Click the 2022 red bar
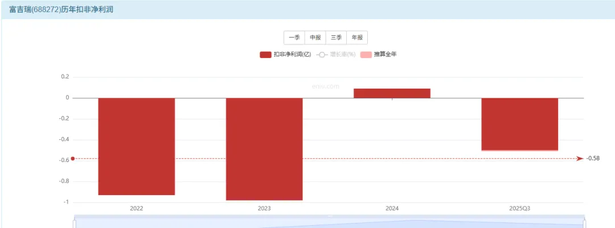Image resolution: width=615 pixels, height=228 pixels. point(137,146)
